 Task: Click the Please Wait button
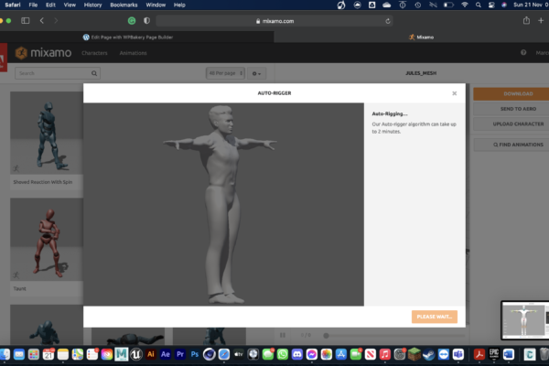click(434, 317)
